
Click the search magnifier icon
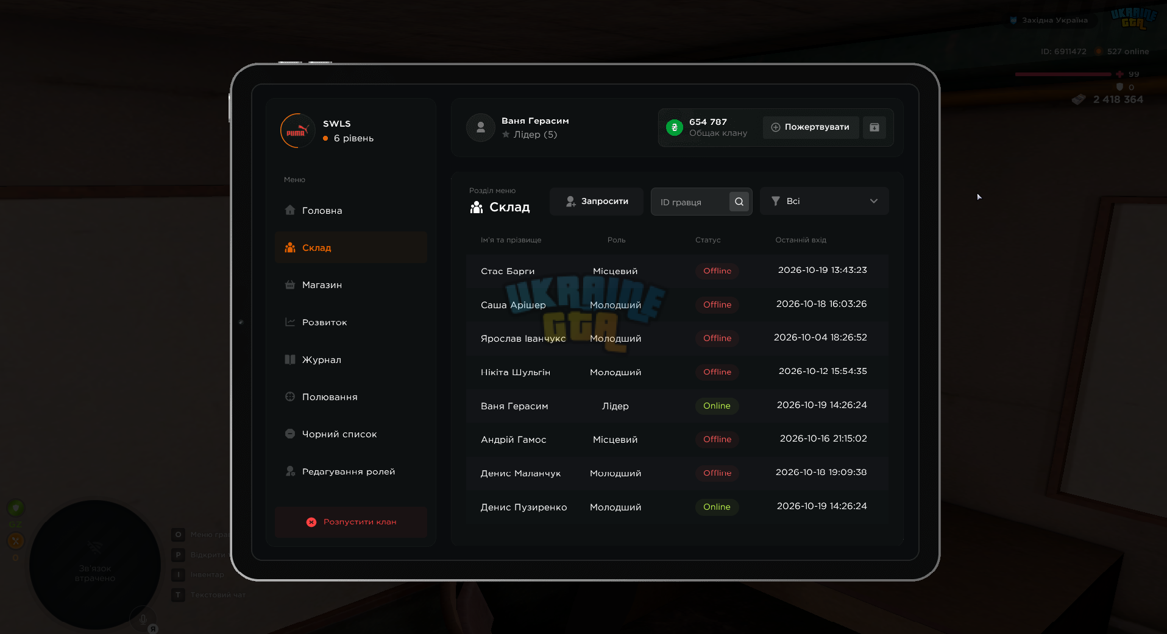pyautogui.click(x=739, y=202)
